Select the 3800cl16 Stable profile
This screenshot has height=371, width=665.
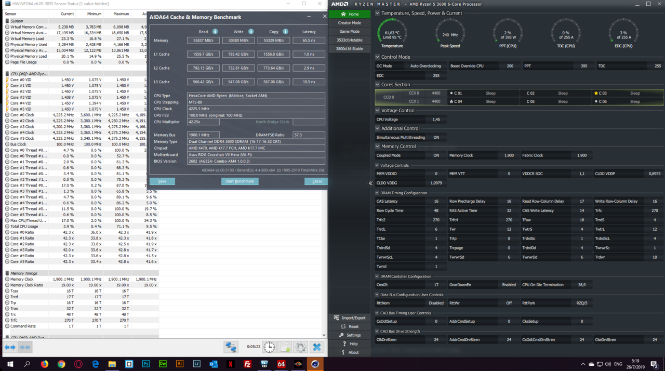click(349, 49)
